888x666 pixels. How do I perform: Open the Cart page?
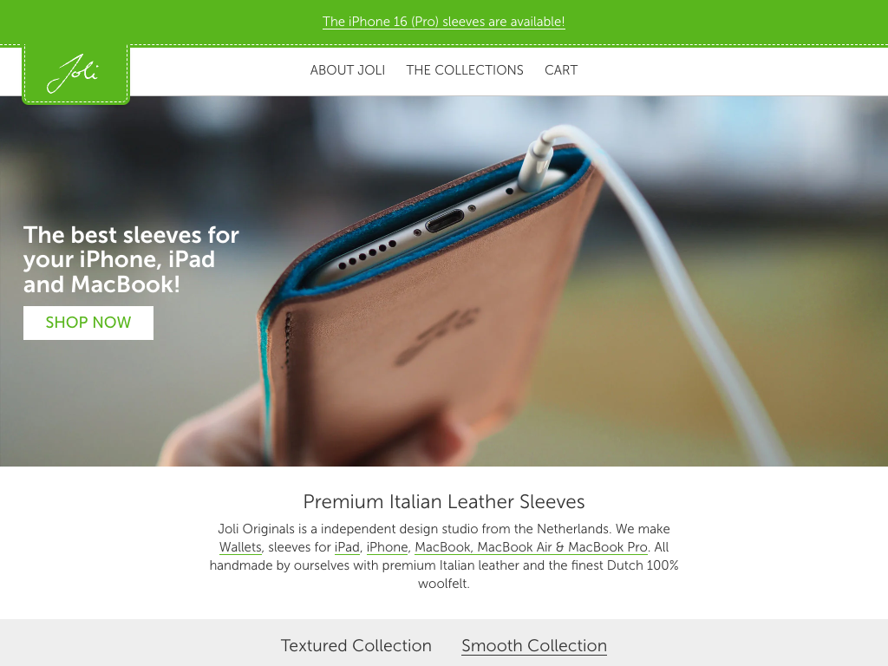(561, 70)
